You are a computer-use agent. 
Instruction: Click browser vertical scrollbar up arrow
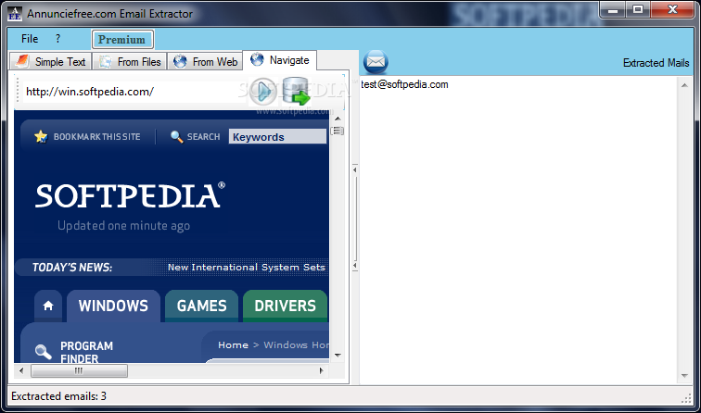[338, 119]
